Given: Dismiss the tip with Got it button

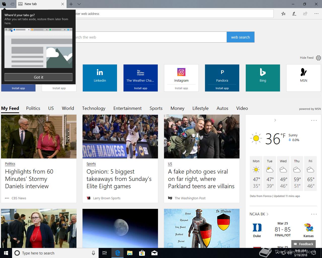Looking at the screenshot, I should click(x=38, y=77).
